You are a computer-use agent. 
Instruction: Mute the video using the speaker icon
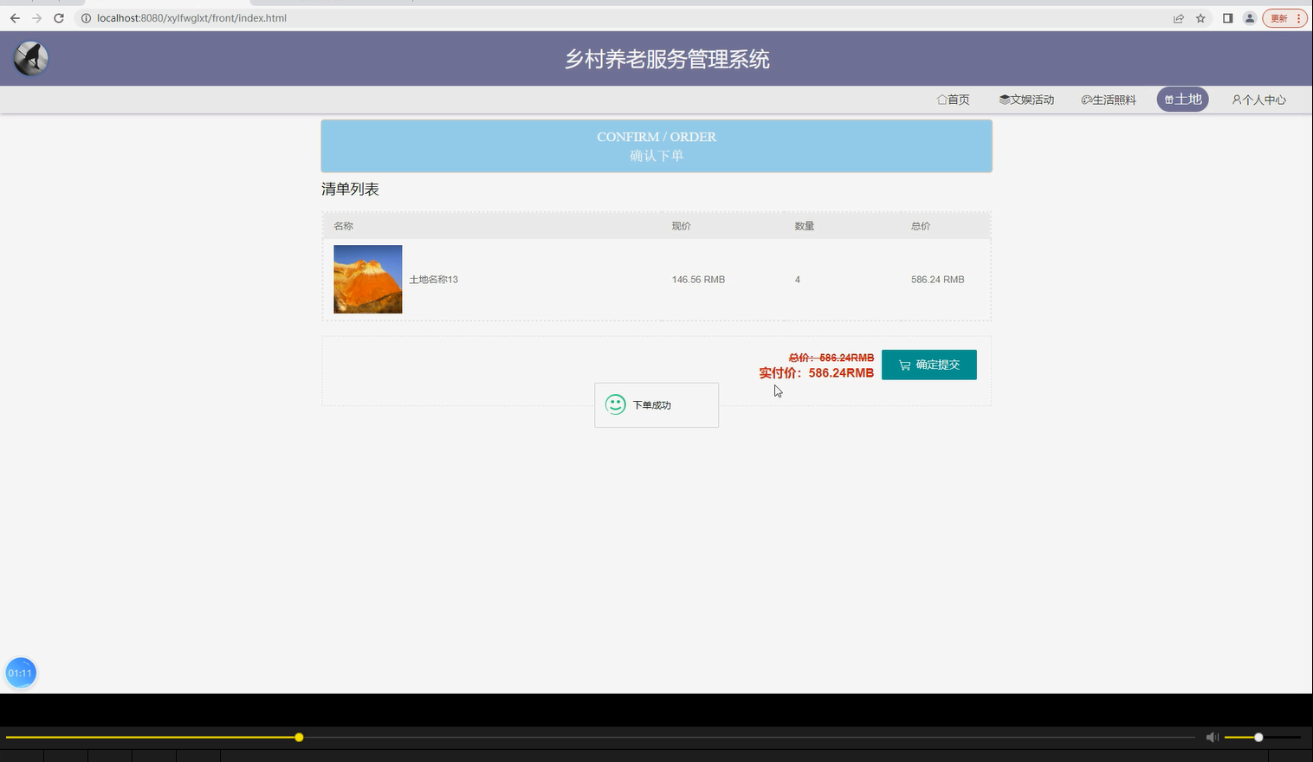pos(1212,737)
